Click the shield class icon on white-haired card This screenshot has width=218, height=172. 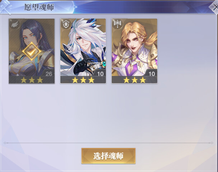(x=66, y=24)
